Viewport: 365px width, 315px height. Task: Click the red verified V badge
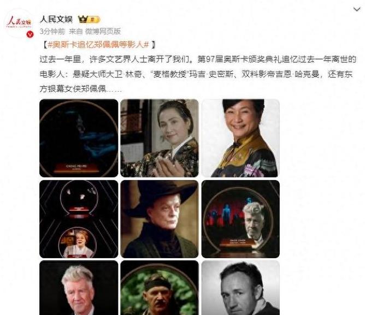30,34
